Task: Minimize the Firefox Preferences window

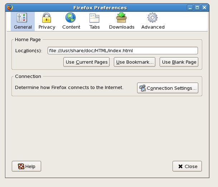Action: coord(190,8)
